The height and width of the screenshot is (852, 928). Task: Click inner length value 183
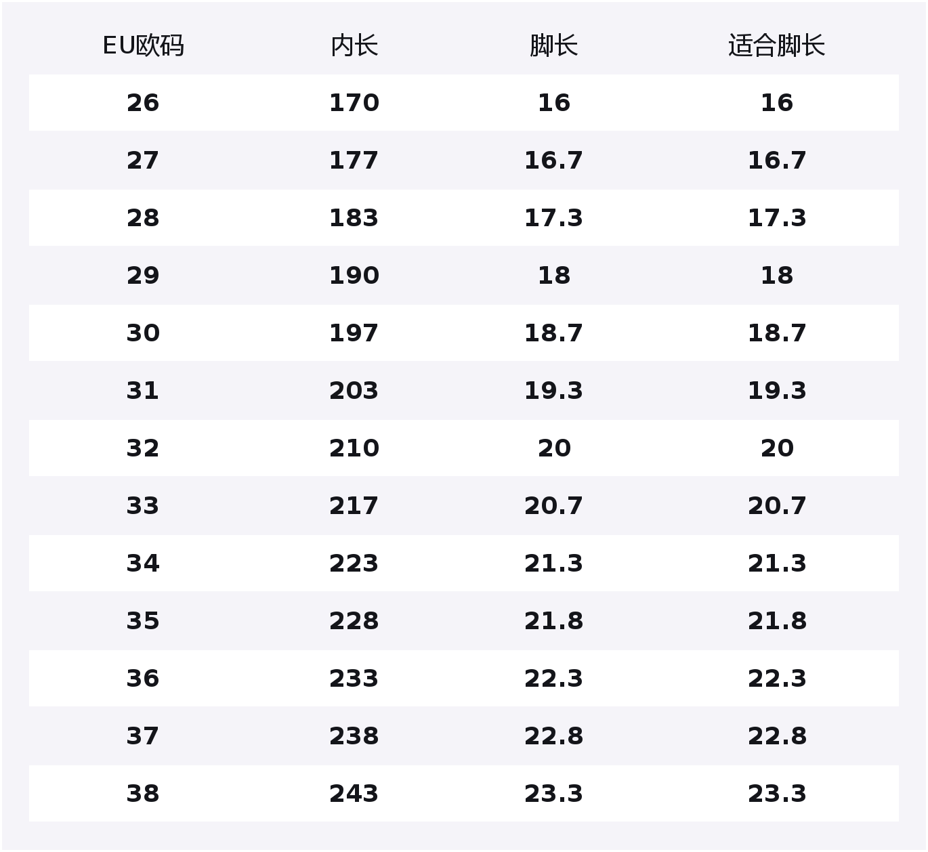354,218
